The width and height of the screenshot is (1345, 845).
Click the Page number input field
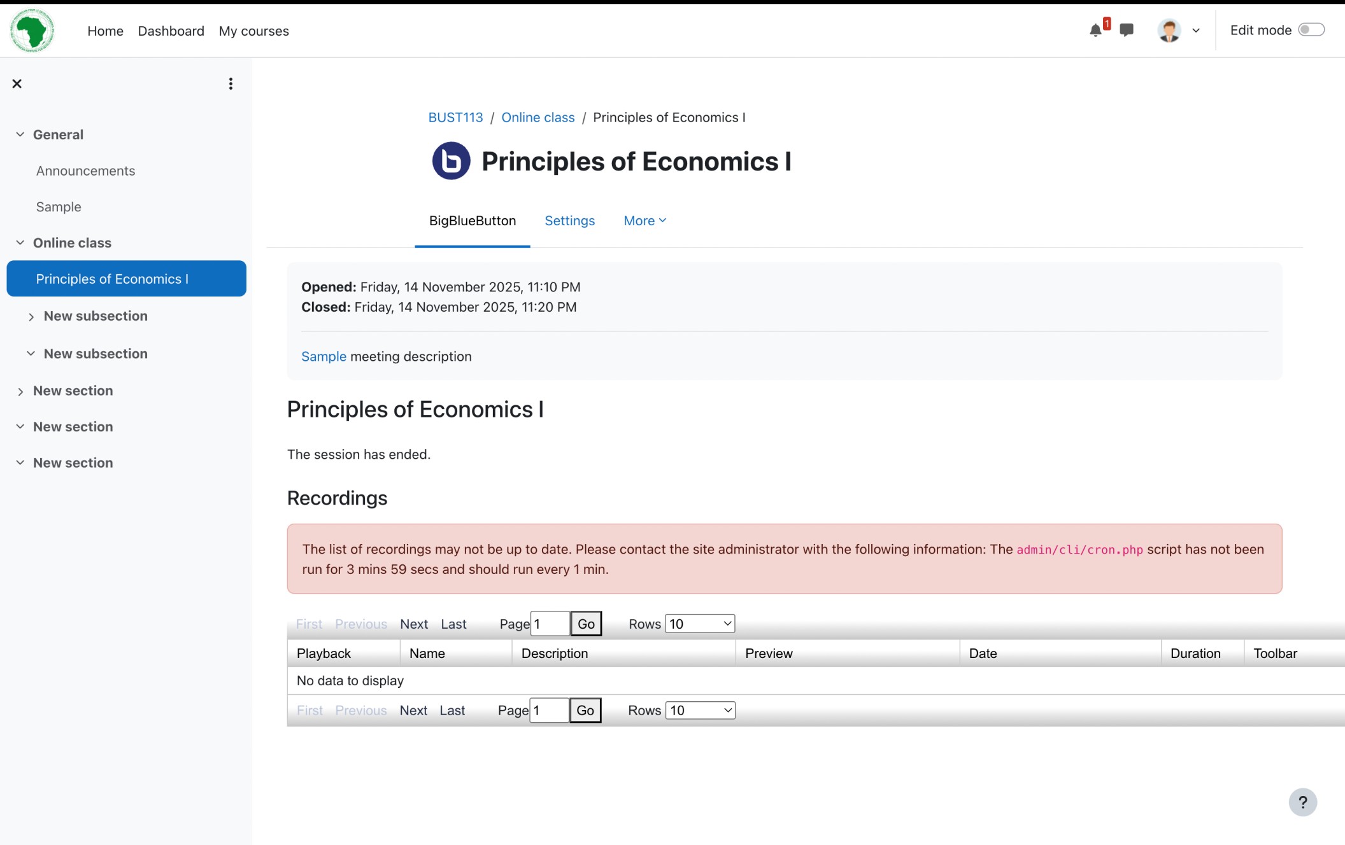[549, 624]
